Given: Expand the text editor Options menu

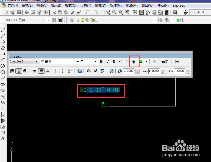Looking at the screenshot, I should point(177,62).
